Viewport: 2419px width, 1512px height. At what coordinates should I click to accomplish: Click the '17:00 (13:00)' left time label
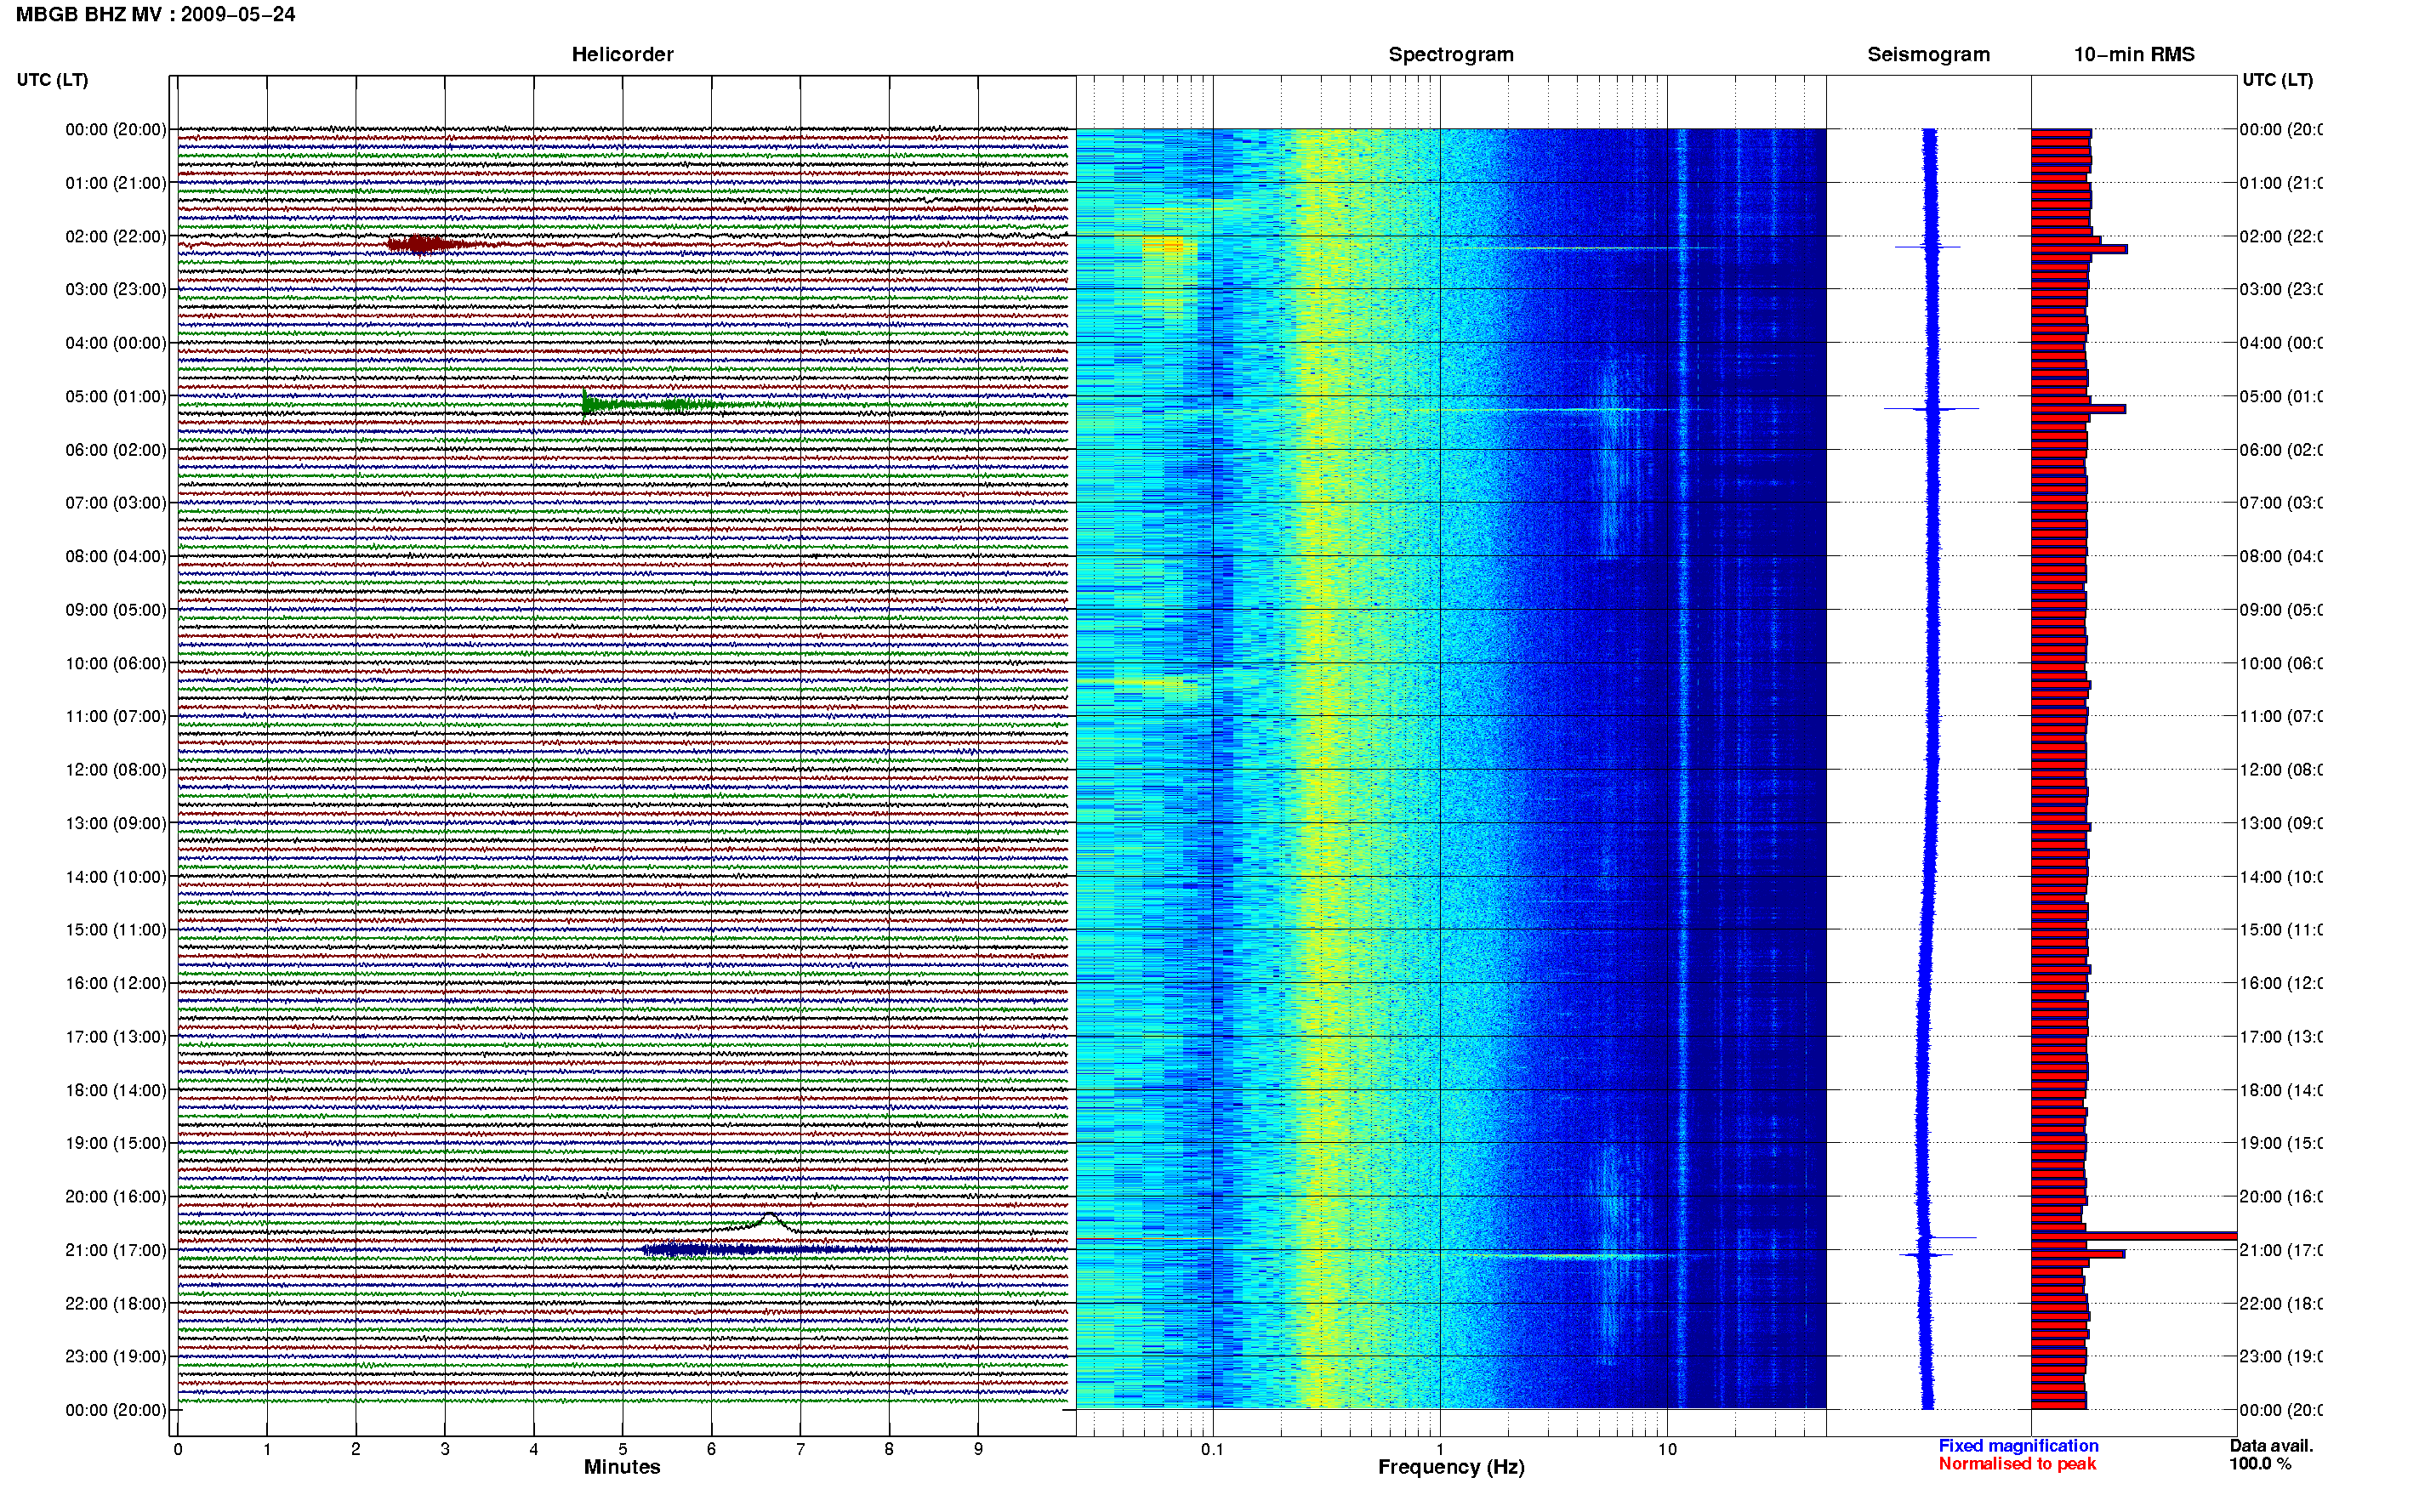116,1036
